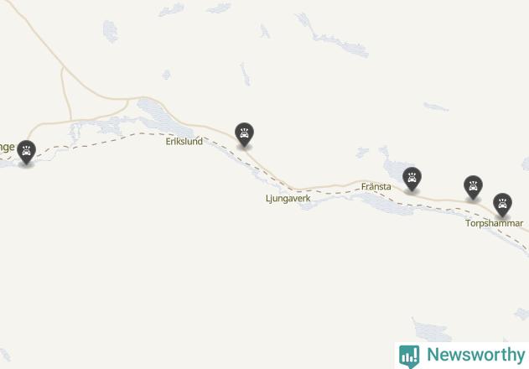Click the Fränsta place name
529x369 pixels.
point(376,186)
